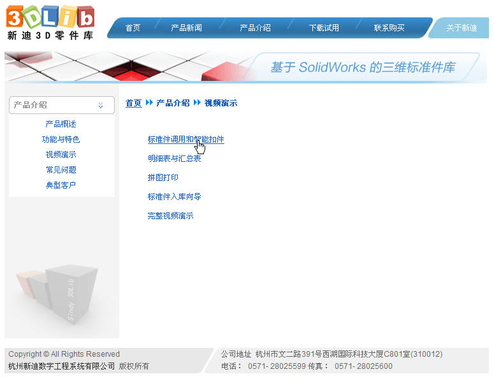Click 视频演示 in the breadcrumb

pos(221,103)
